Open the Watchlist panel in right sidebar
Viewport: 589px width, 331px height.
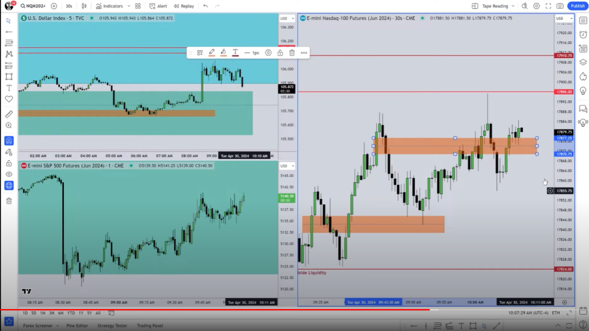click(583, 21)
